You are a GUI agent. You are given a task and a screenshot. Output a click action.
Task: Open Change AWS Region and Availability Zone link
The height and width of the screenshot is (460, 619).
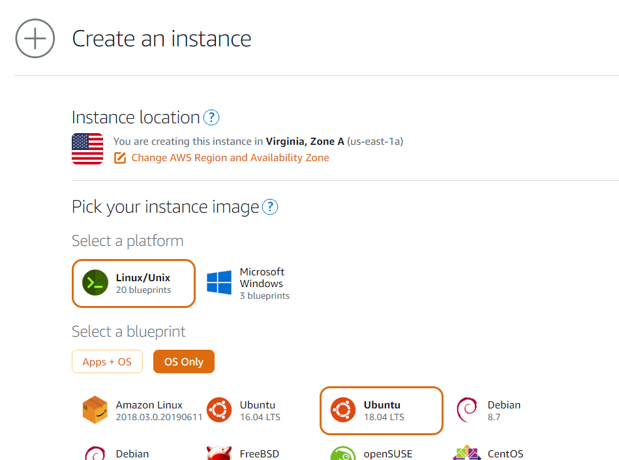click(x=230, y=157)
